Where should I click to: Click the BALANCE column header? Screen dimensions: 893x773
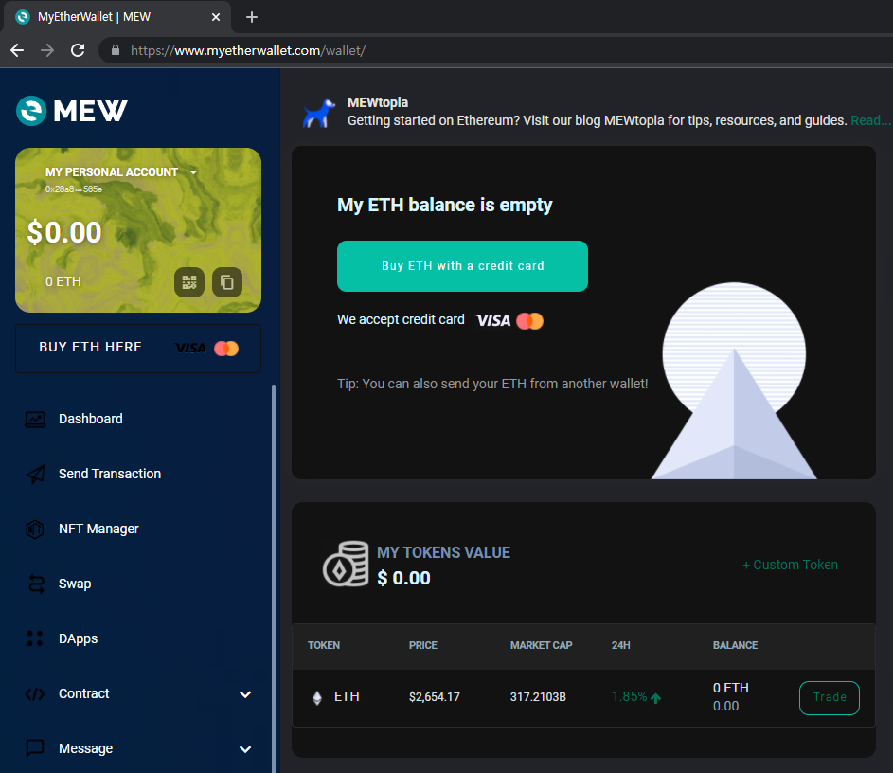click(x=735, y=645)
